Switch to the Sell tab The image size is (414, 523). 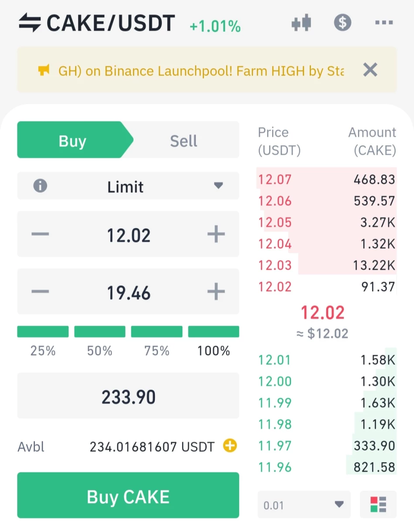coord(184,141)
